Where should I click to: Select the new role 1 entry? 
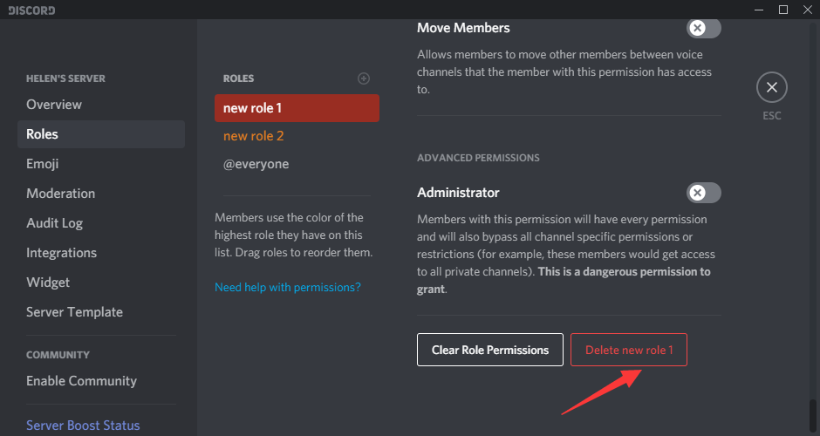point(297,108)
